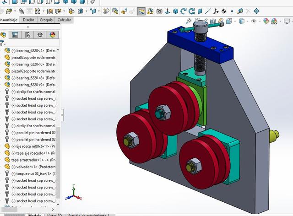The width and height of the screenshot is (293, 216).
Task: Select torque nut 02_iso<1> item
Action: (30, 173)
